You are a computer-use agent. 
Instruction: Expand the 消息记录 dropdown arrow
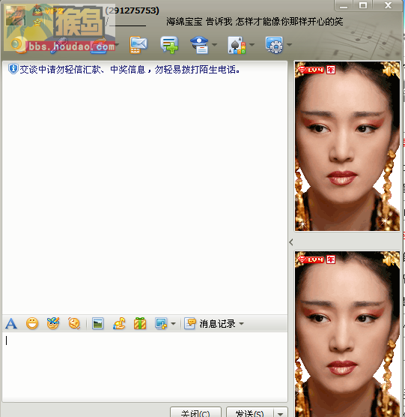click(241, 324)
